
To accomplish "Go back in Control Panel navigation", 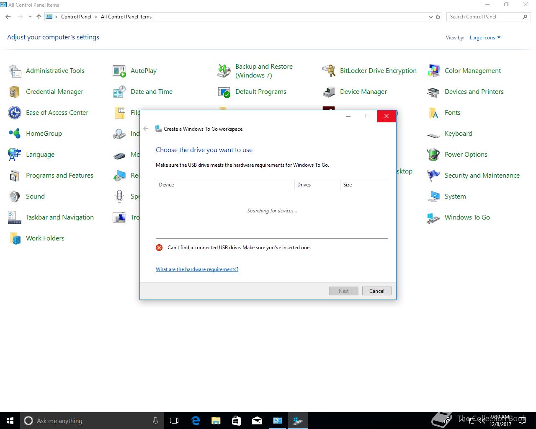I will pyautogui.click(x=8, y=17).
